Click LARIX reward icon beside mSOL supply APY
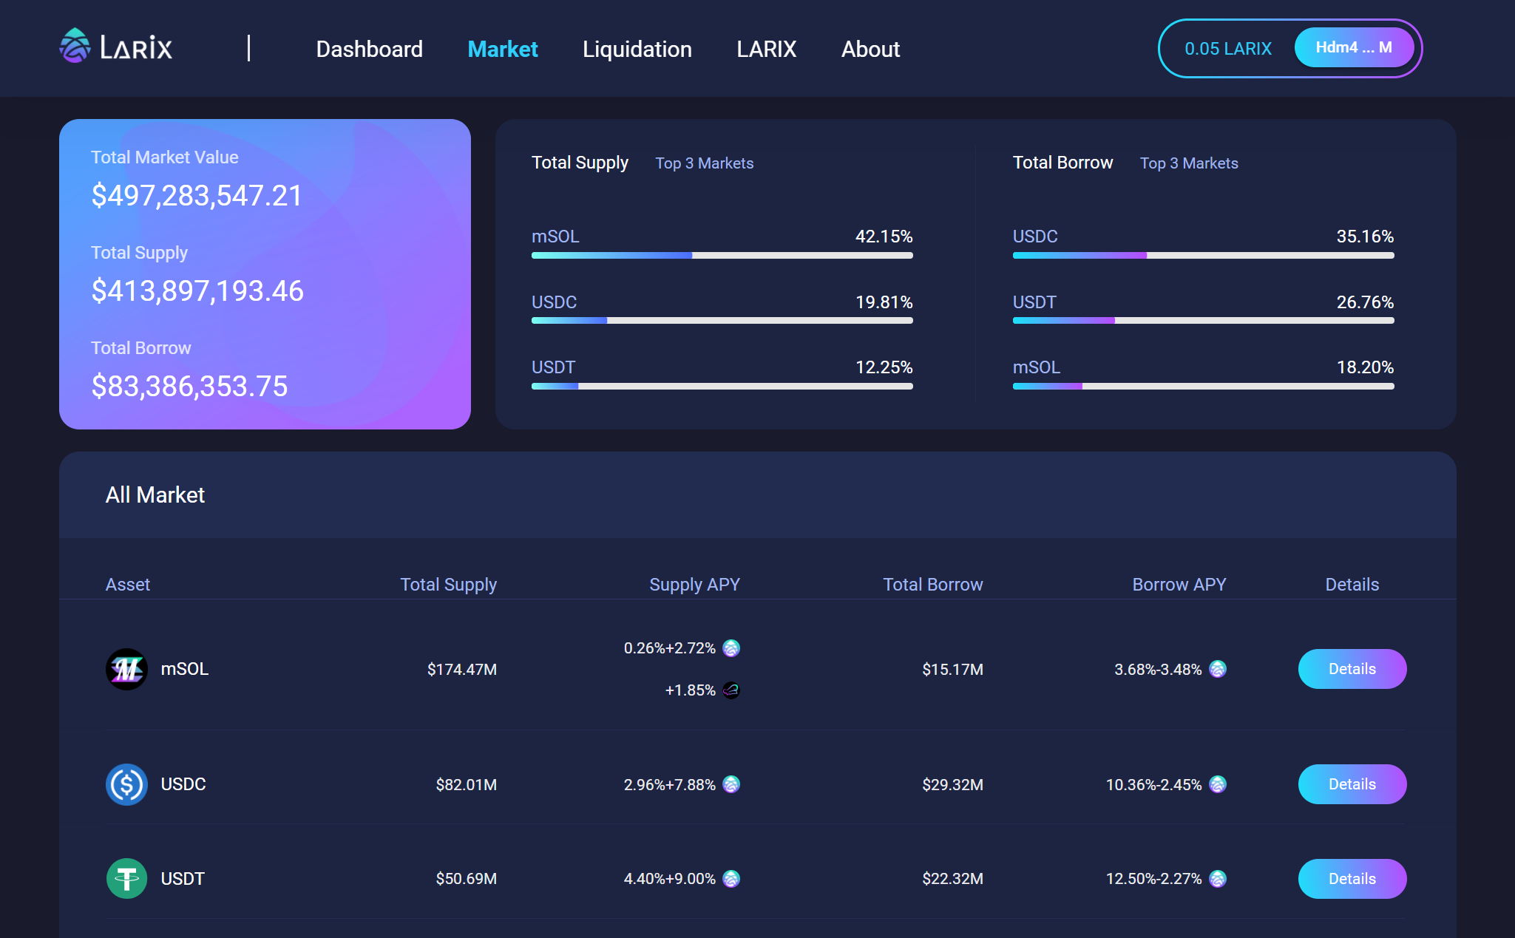The image size is (1515, 938). pos(731,648)
